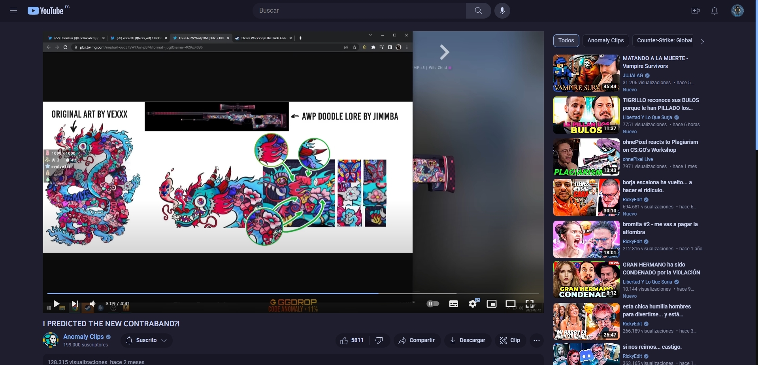Toggle subtitles on the player

(x=454, y=304)
